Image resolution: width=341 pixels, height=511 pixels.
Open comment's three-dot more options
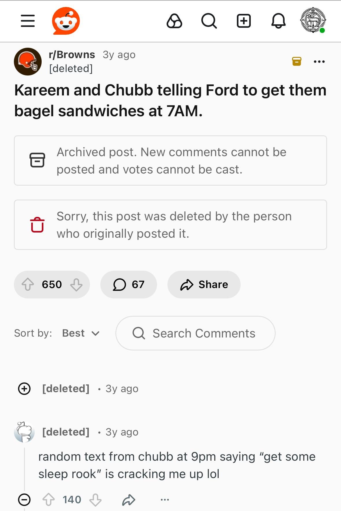click(165, 499)
